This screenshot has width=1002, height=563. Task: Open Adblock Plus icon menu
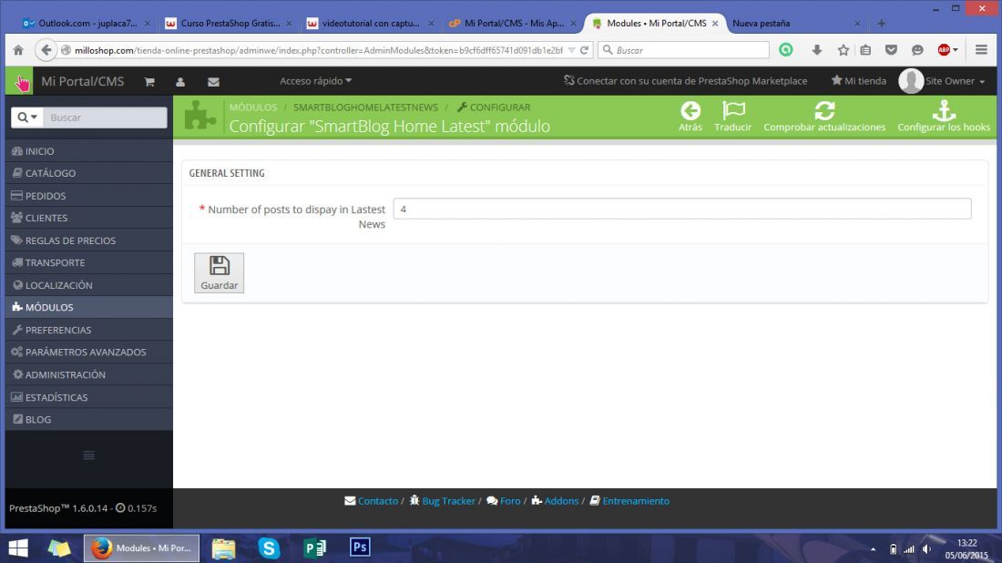[x=947, y=50]
